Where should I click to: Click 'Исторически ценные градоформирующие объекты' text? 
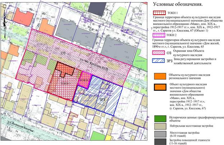(x=197, y=119)
